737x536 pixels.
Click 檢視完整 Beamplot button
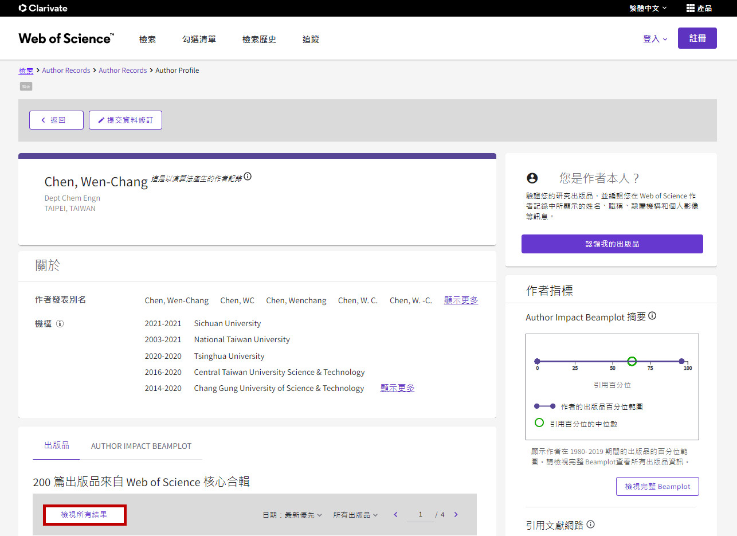pos(657,486)
